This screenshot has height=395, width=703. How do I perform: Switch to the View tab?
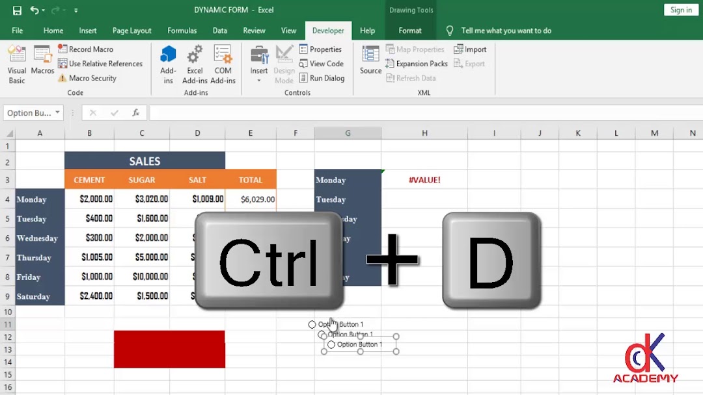tap(289, 31)
